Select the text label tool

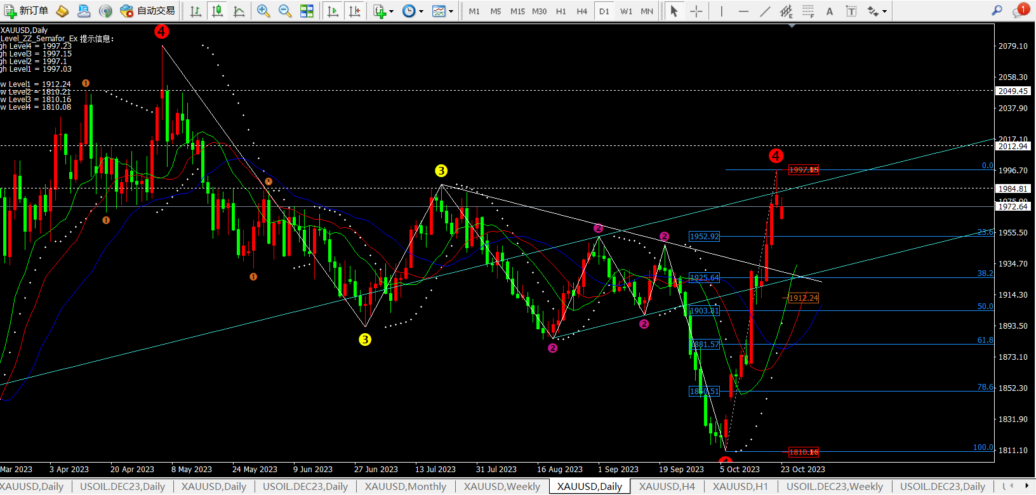pos(851,11)
